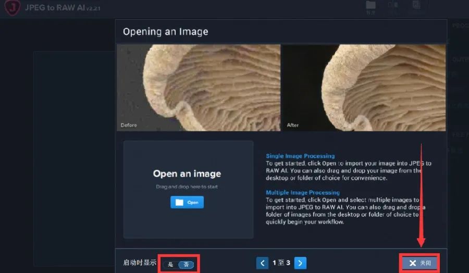Image resolution: width=469 pixels, height=273 pixels.
Task: Select the After mushroom preview image
Action: click(364, 88)
